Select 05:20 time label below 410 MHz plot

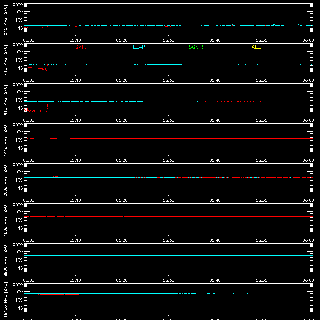coord(122,80)
